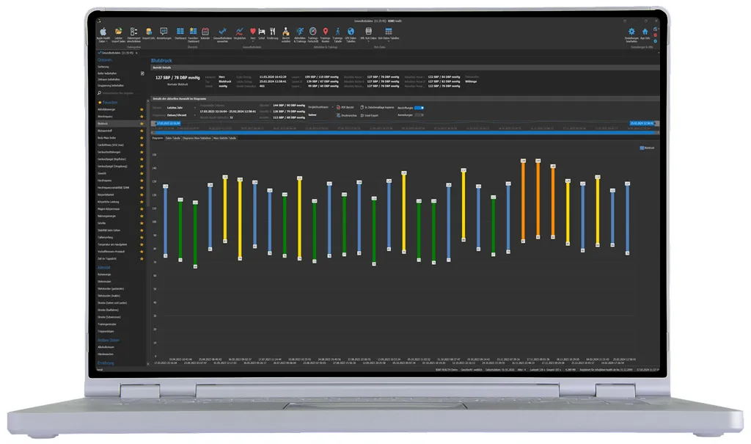
Task: Switch to the Mass-Statistik Tabelle tab
Action: (224, 137)
